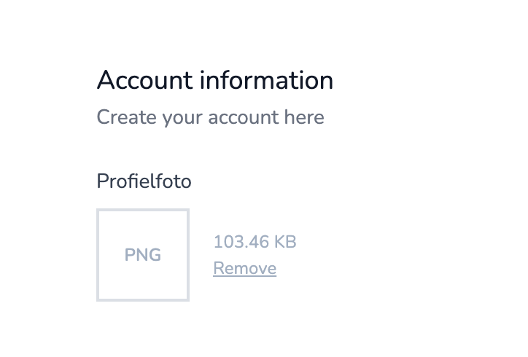Click the file size next to PNG preview
The height and width of the screenshot is (357, 528).
[x=255, y=242]
